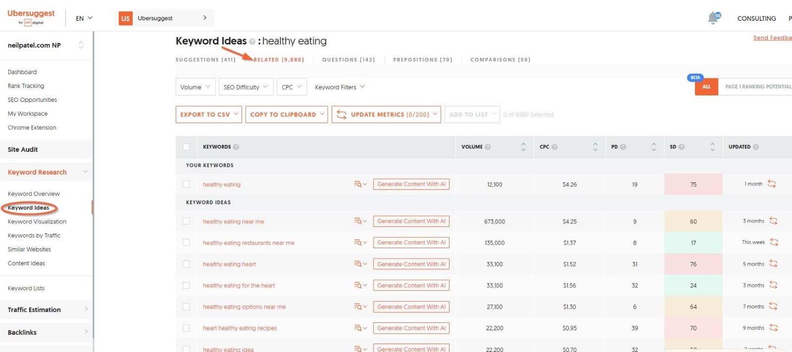Screen dimensions: 792x352
Task: Open Keyword Overview in sidebar
Action: (x=34, y=194)
